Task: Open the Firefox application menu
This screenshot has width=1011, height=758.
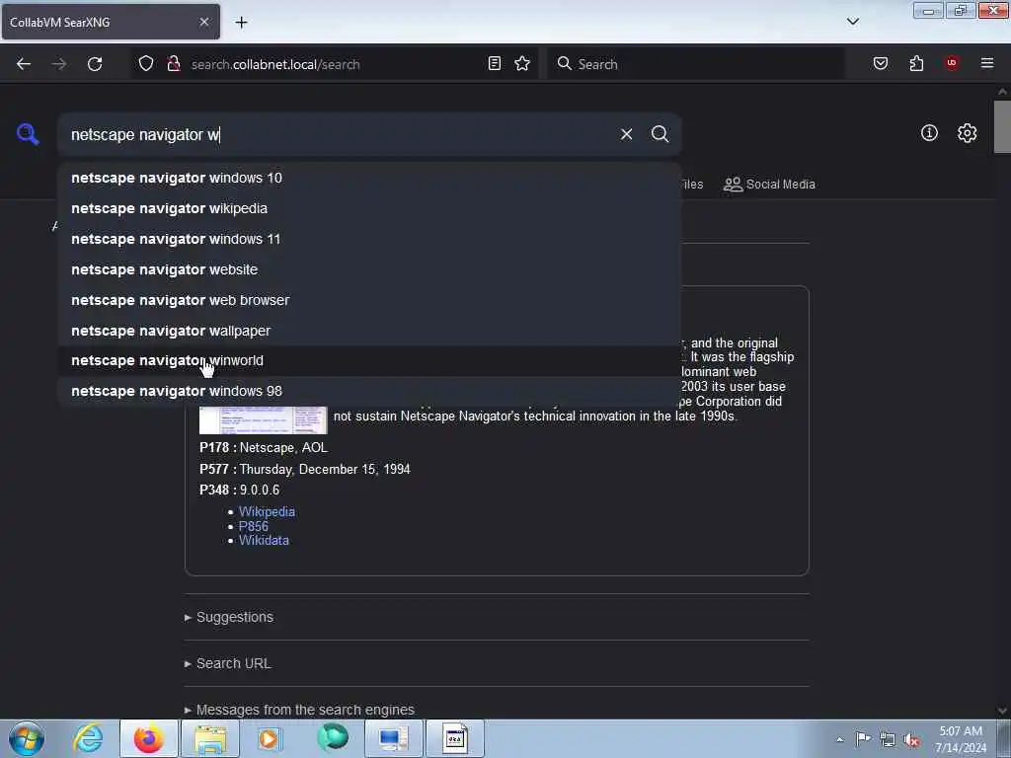Action: [987, 63]
